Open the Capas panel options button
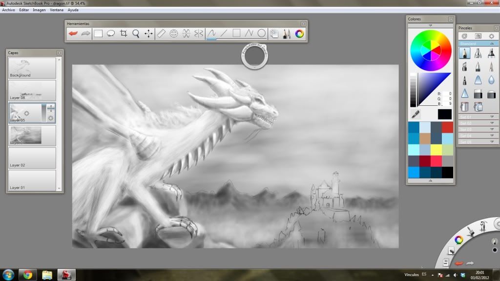The height and width of the screenshot is (281, 500). [59, 53]
